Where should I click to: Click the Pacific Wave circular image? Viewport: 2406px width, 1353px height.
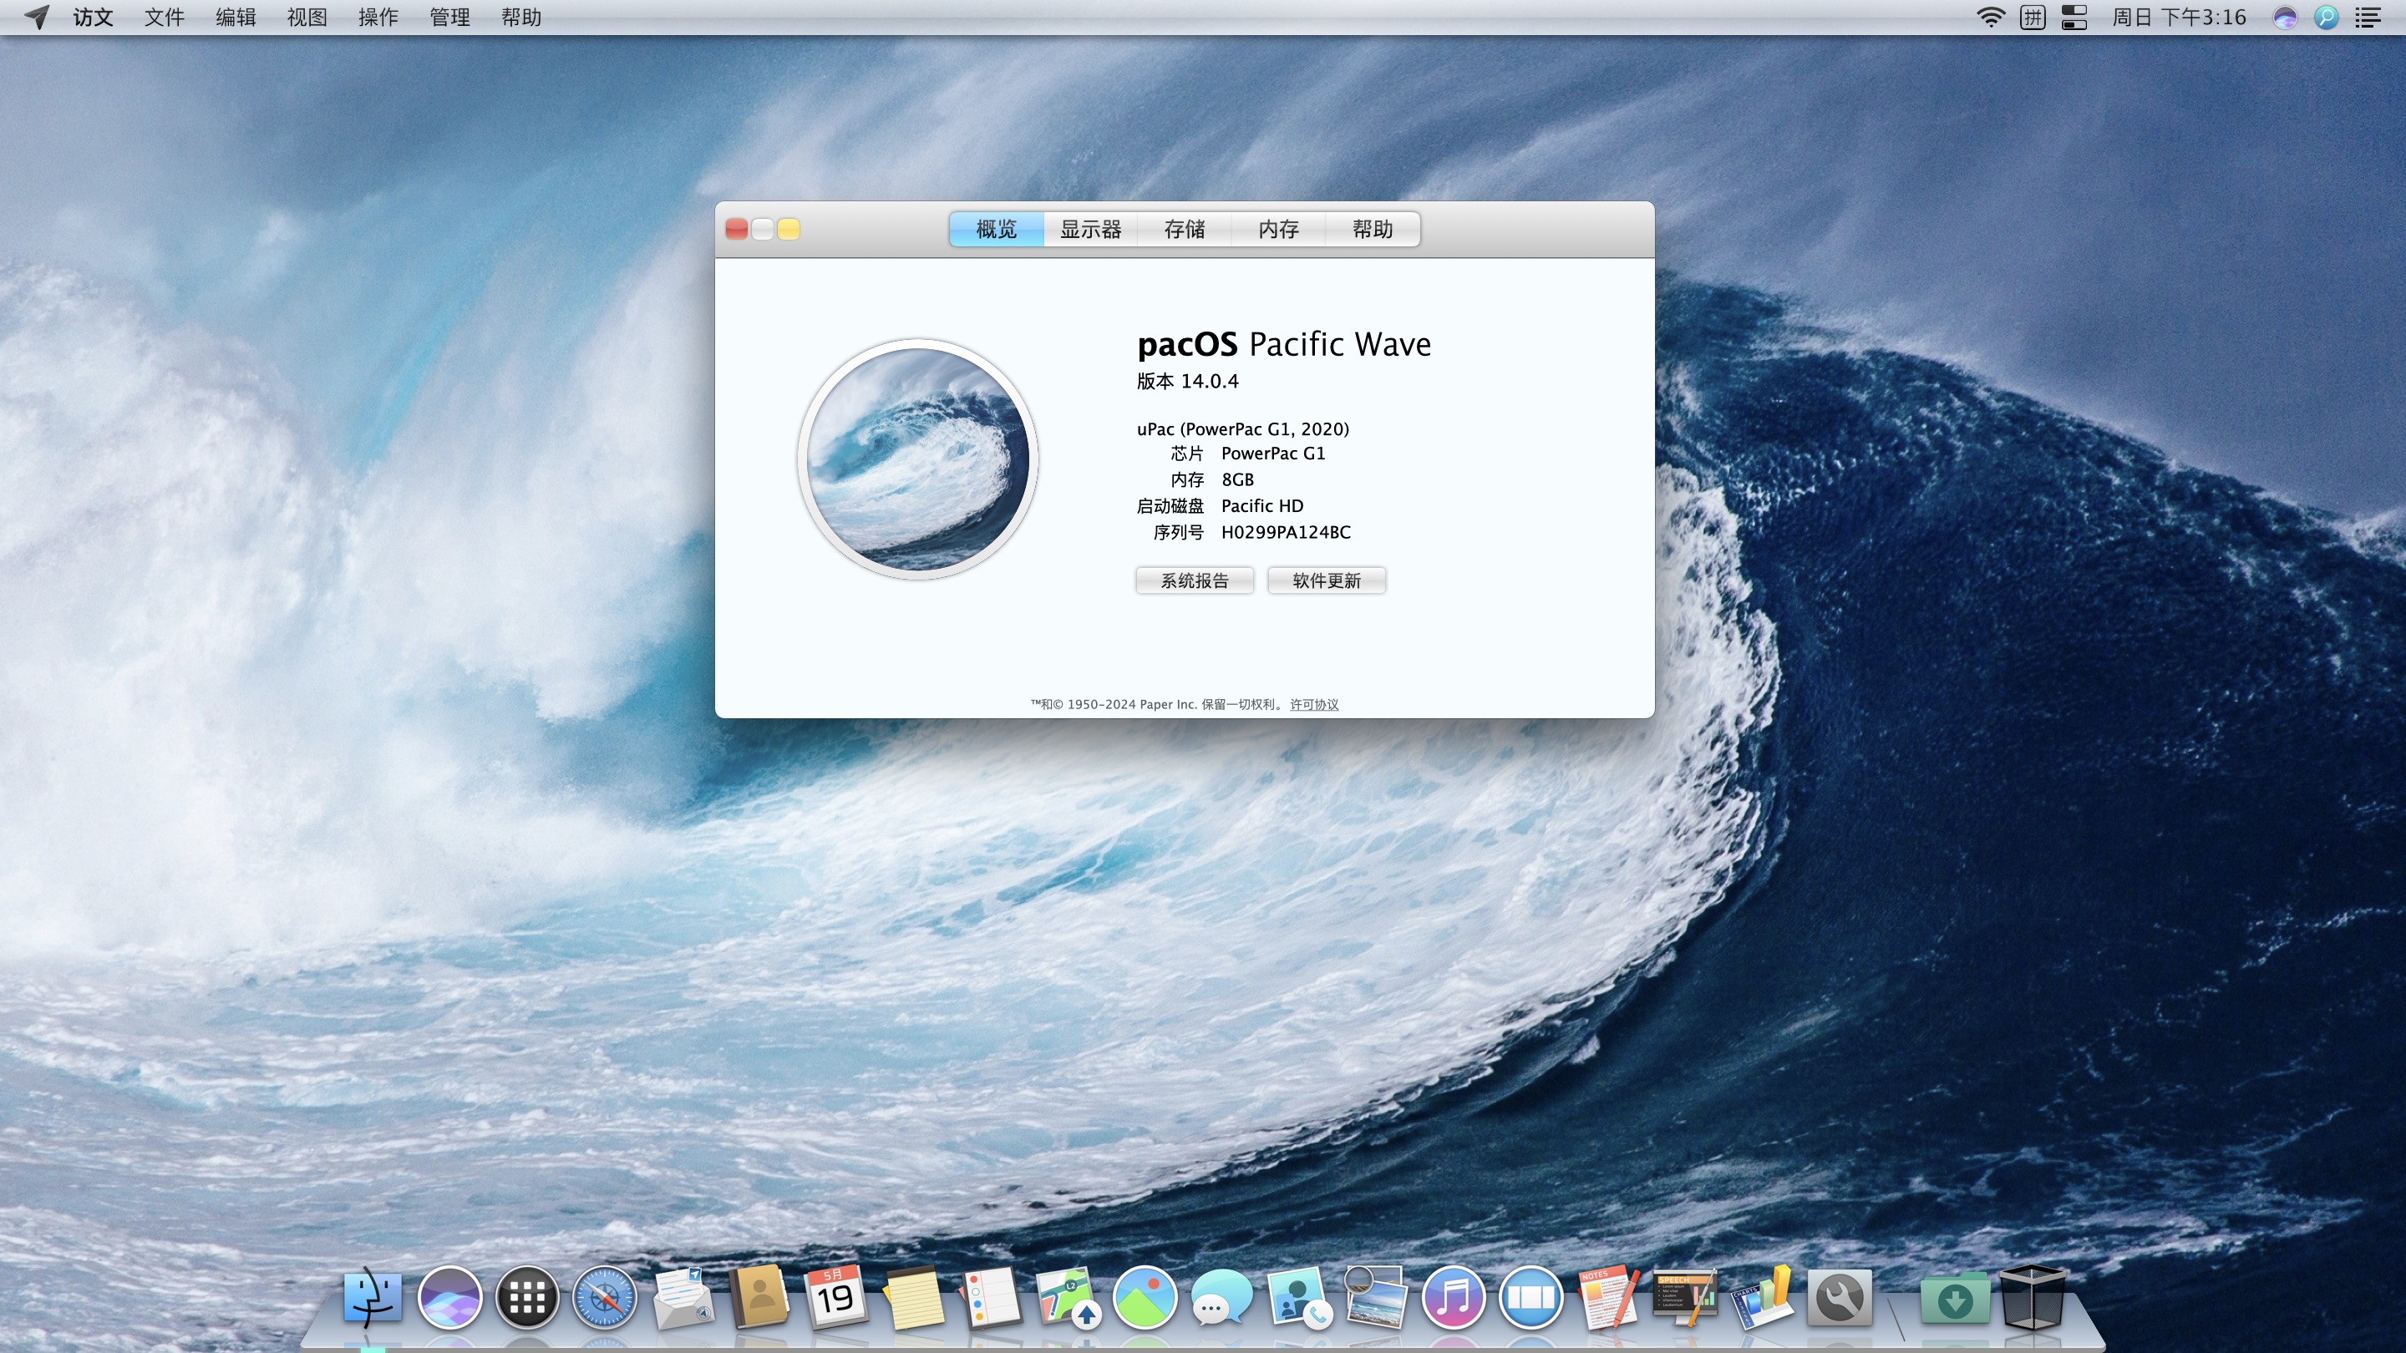(x=918, y=459)
